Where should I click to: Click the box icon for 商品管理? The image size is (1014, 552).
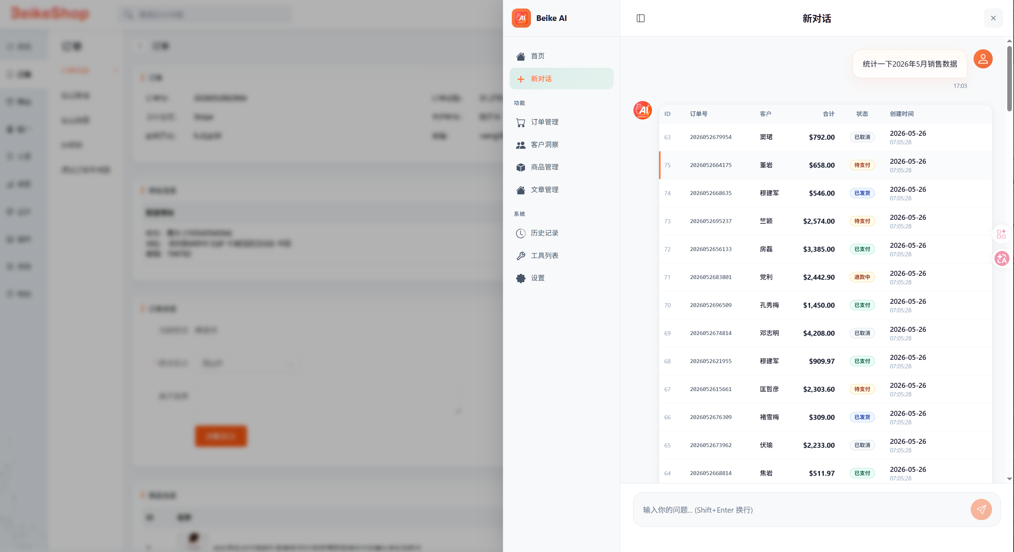pyautogui.click(x=521, y=167)
